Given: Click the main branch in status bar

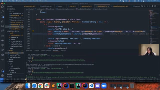Looking at the screenshot, I should [7, 79].
